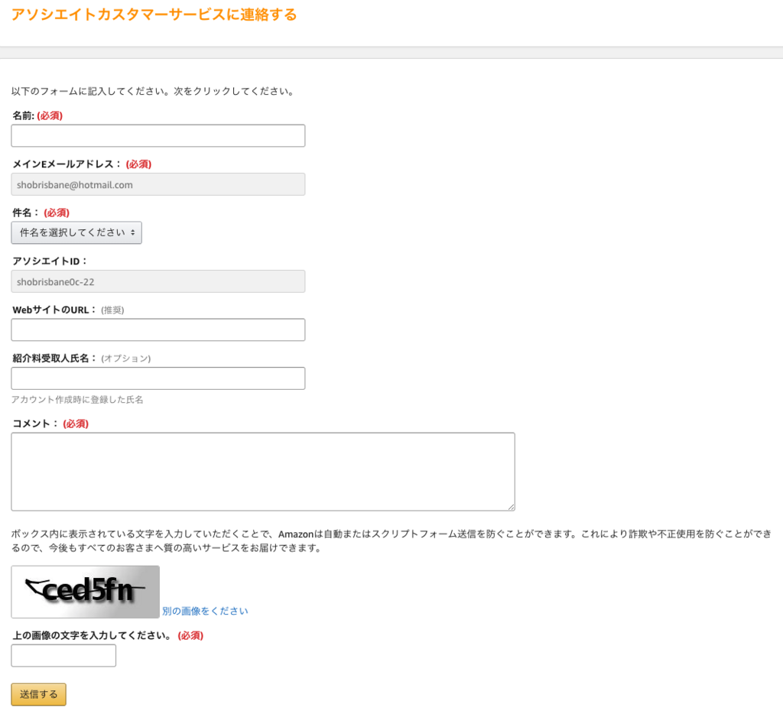
Task: Grab the comment box resize handle
Action: [x=511, y=506]
